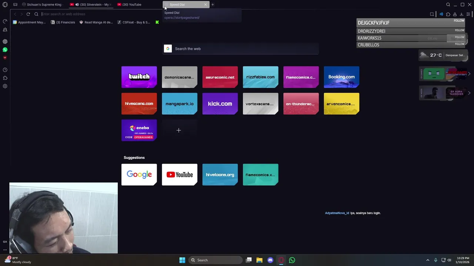
Task: Open Read Manga At de... bookmark
Action: [96, 22]
